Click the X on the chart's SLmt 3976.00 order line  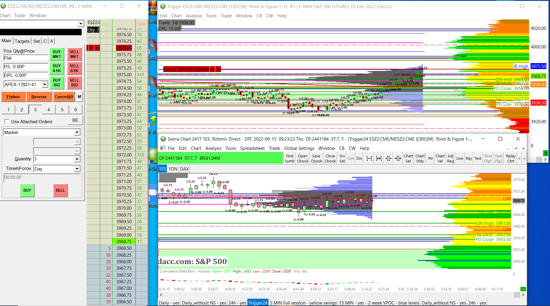pos(218,69)
